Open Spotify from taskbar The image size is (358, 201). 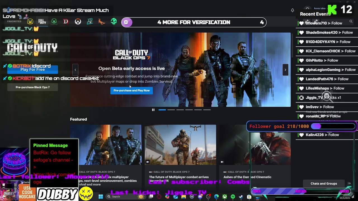pyautogui.click(x=233, y=197)
